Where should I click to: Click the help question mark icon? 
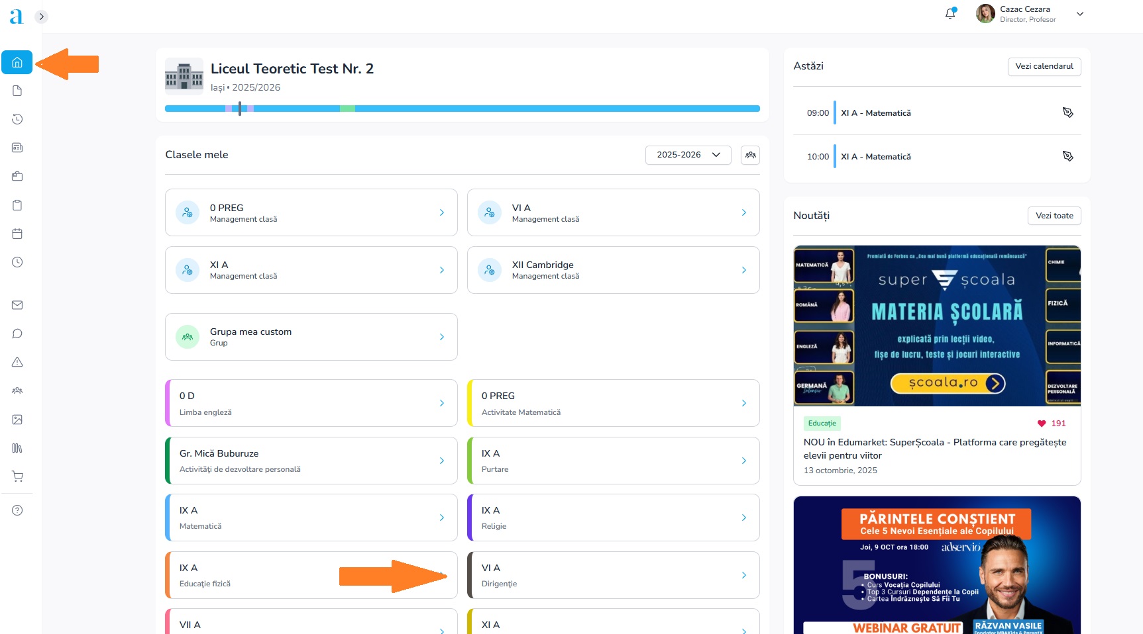click(17, 510)
